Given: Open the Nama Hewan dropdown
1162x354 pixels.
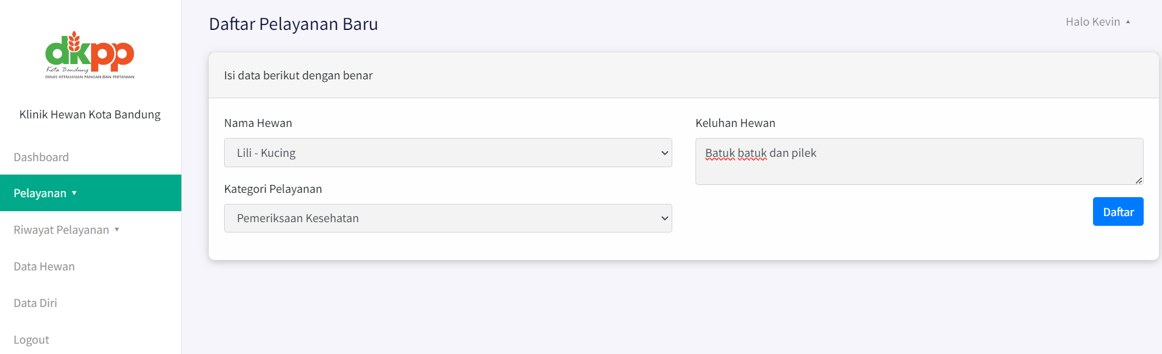Looking at the screenshot, I should click(448, 153).
